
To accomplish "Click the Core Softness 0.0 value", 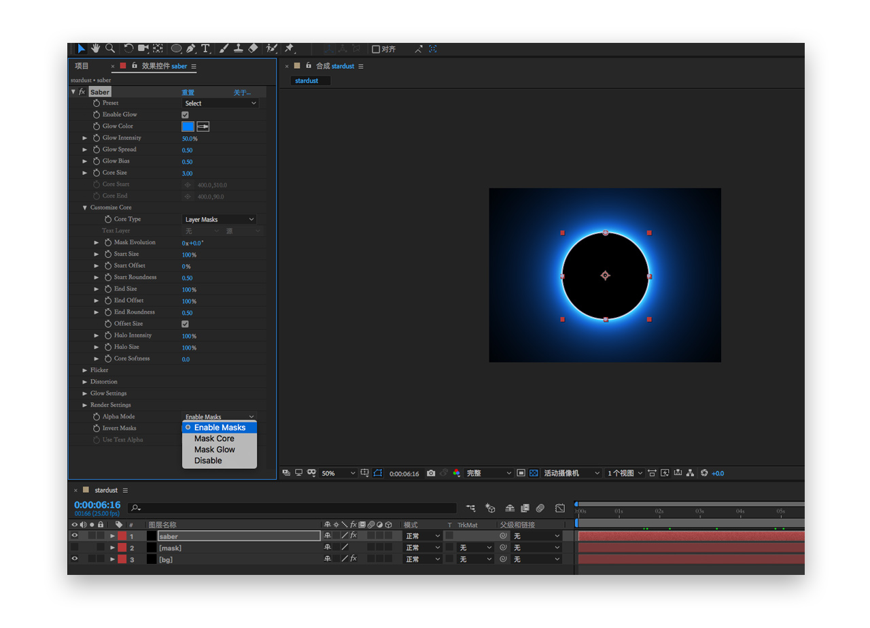I will click(x=186, y=359).
